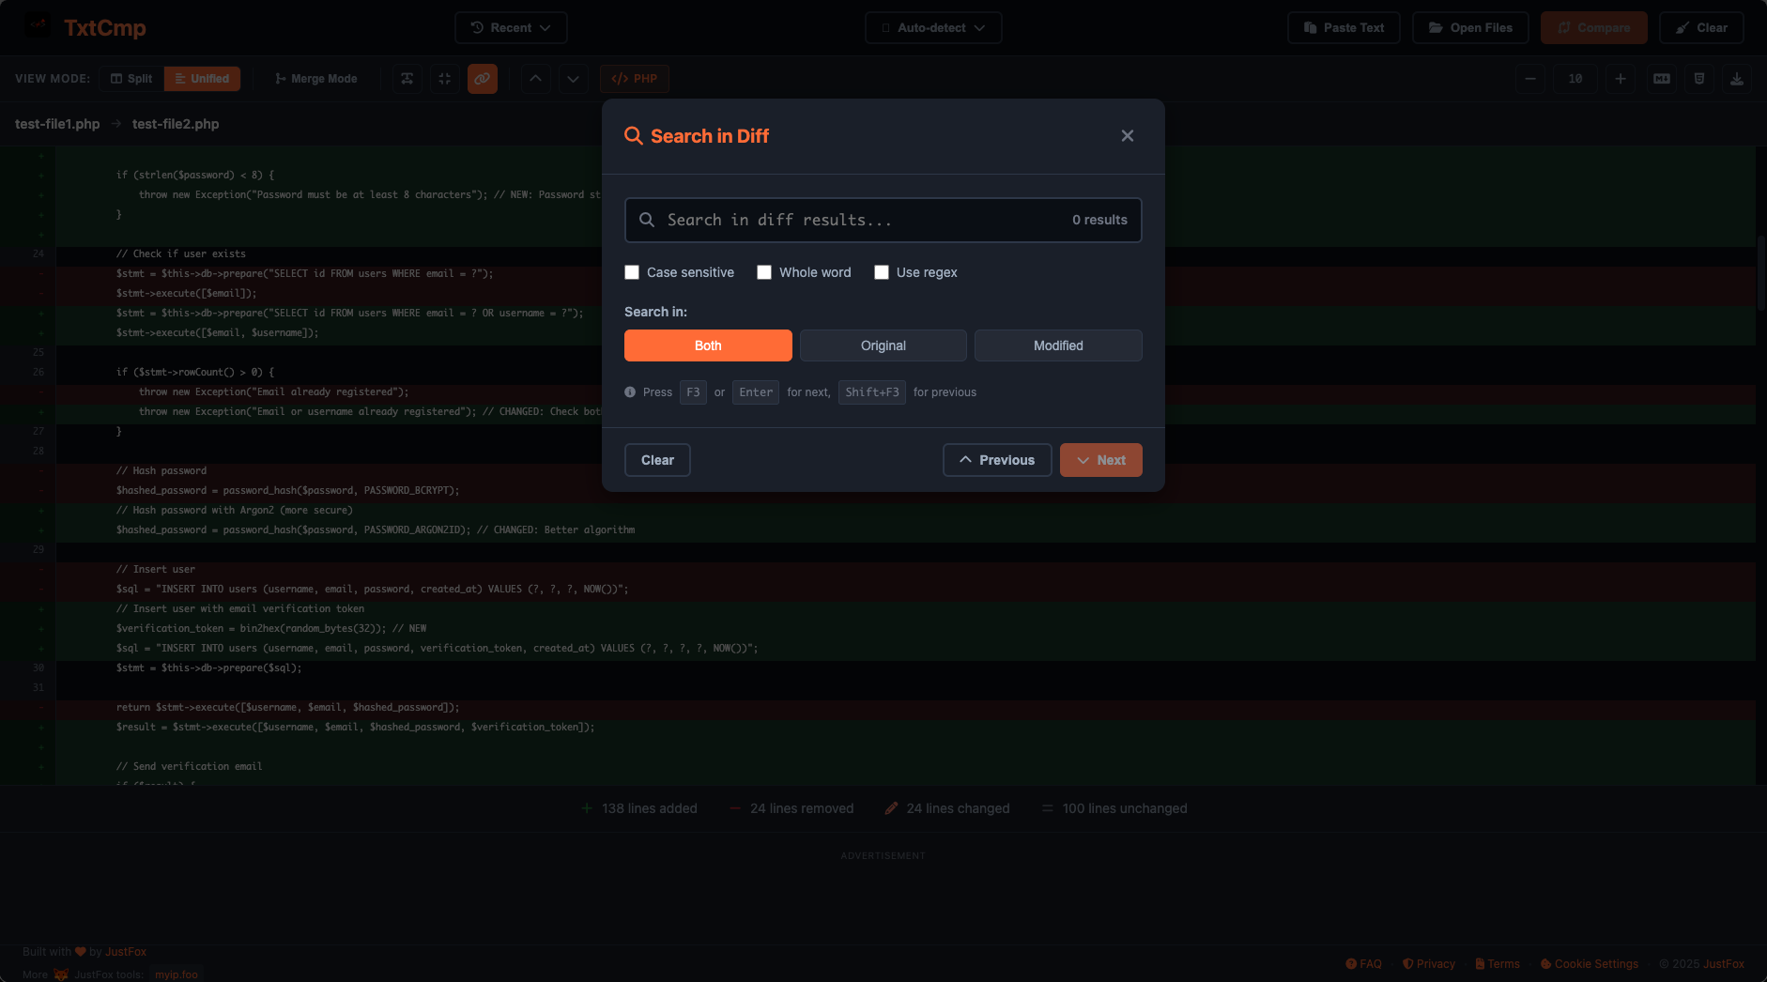1767x982 pixels.
Task: Open the Auto-detect language dropdown
Action: (932, 27)
